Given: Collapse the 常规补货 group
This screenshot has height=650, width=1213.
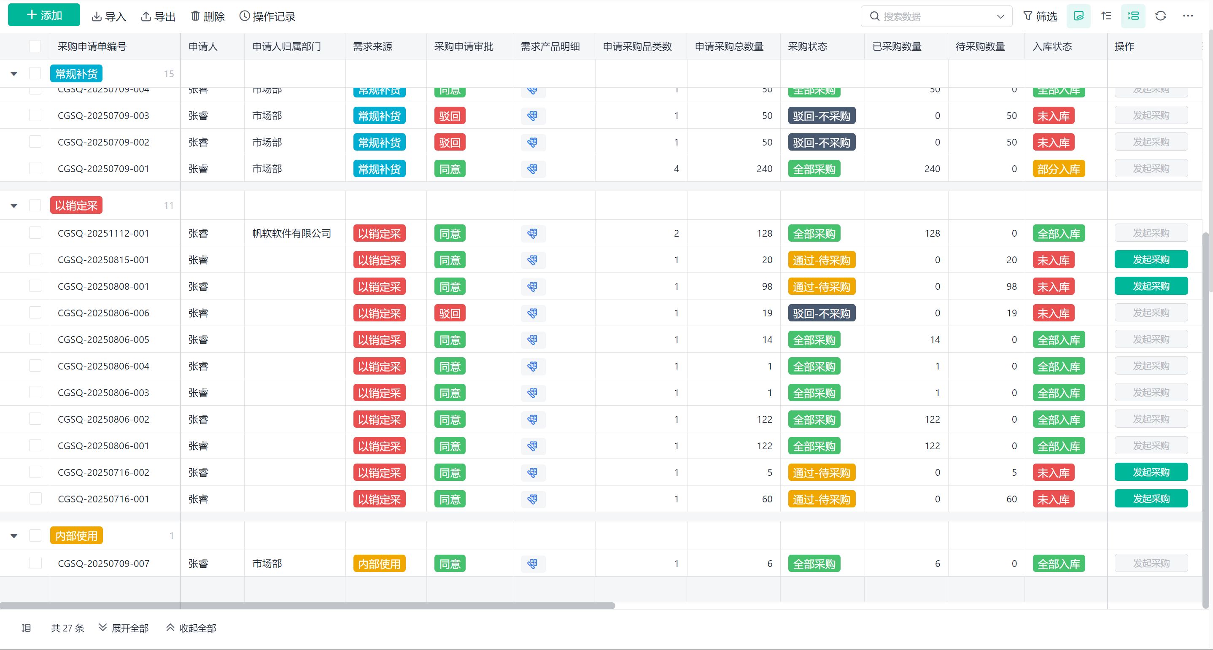Looking at the screenshot, I should 14,73.
